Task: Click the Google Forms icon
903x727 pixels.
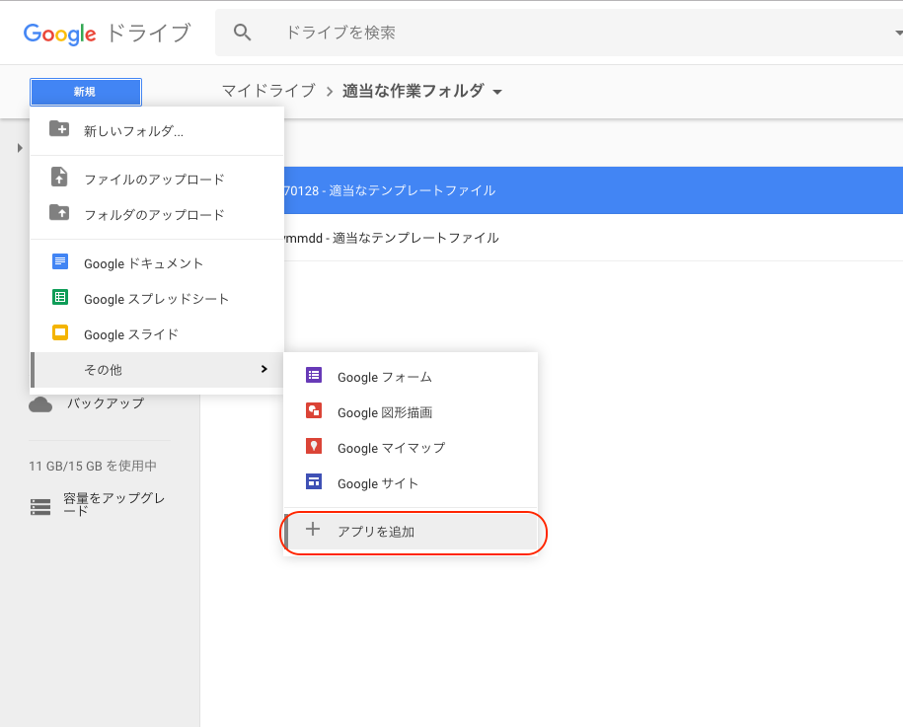Action: click(x=314, y=375)
